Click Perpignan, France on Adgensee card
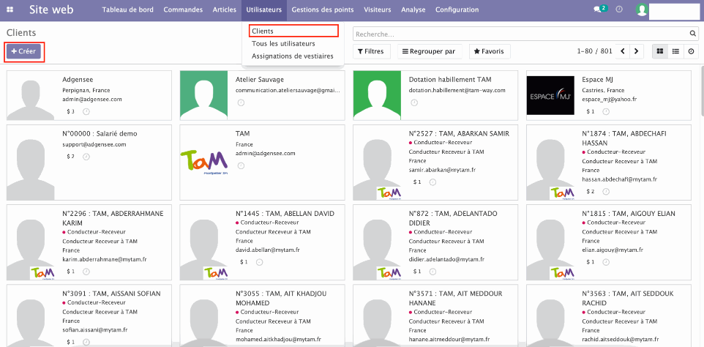The height and width of the screenshot is (347, 704). coord(86,90)
